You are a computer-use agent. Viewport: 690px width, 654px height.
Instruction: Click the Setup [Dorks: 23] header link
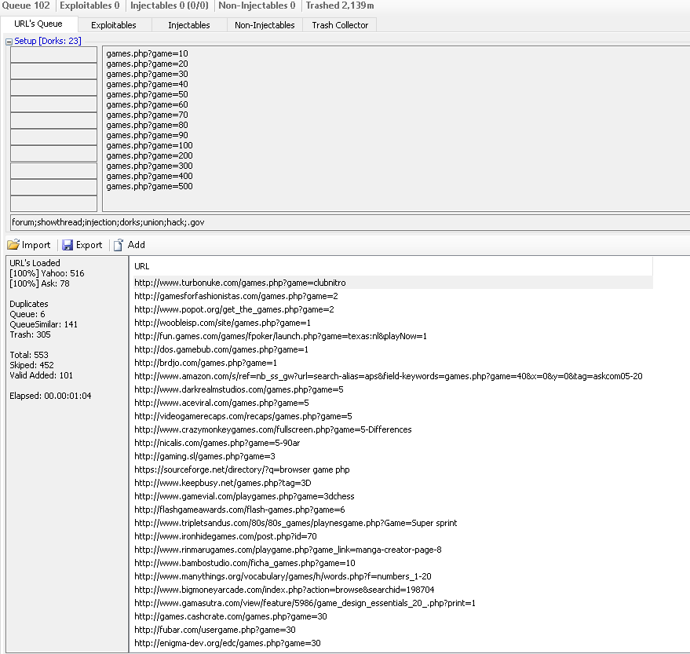[48, 41]
